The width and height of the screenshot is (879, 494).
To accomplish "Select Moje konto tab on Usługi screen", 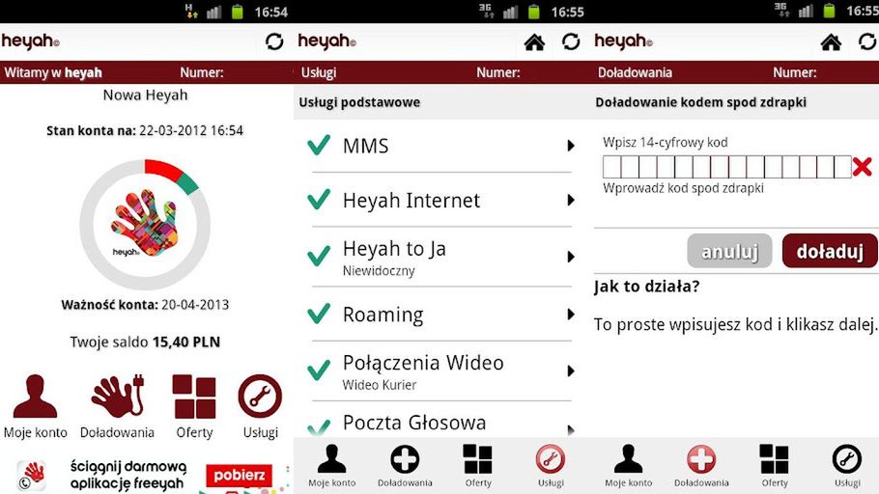I will (332, 466).
